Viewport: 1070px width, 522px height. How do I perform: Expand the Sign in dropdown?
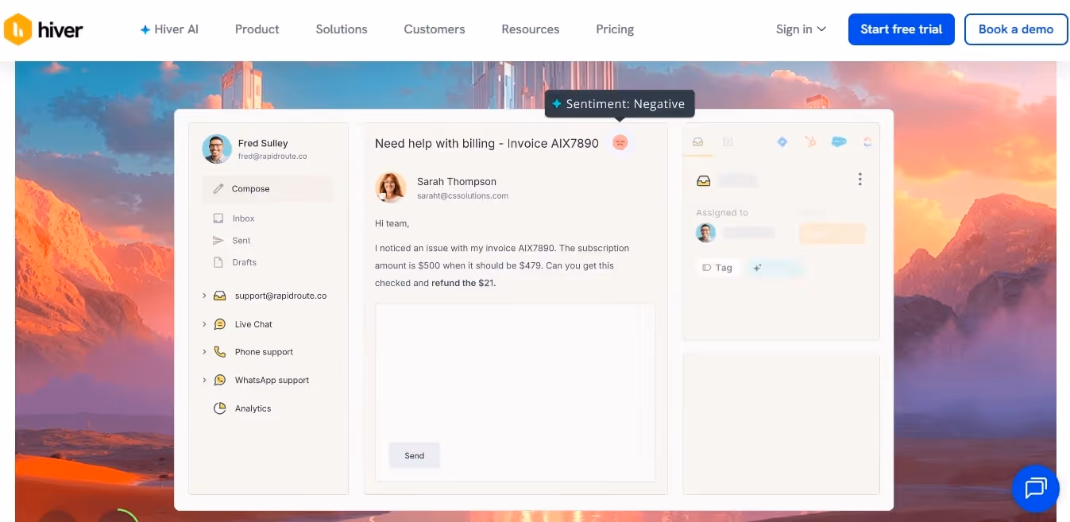coord(801,29)
